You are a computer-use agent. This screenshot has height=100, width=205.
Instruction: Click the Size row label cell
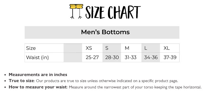tap(44, 48)
